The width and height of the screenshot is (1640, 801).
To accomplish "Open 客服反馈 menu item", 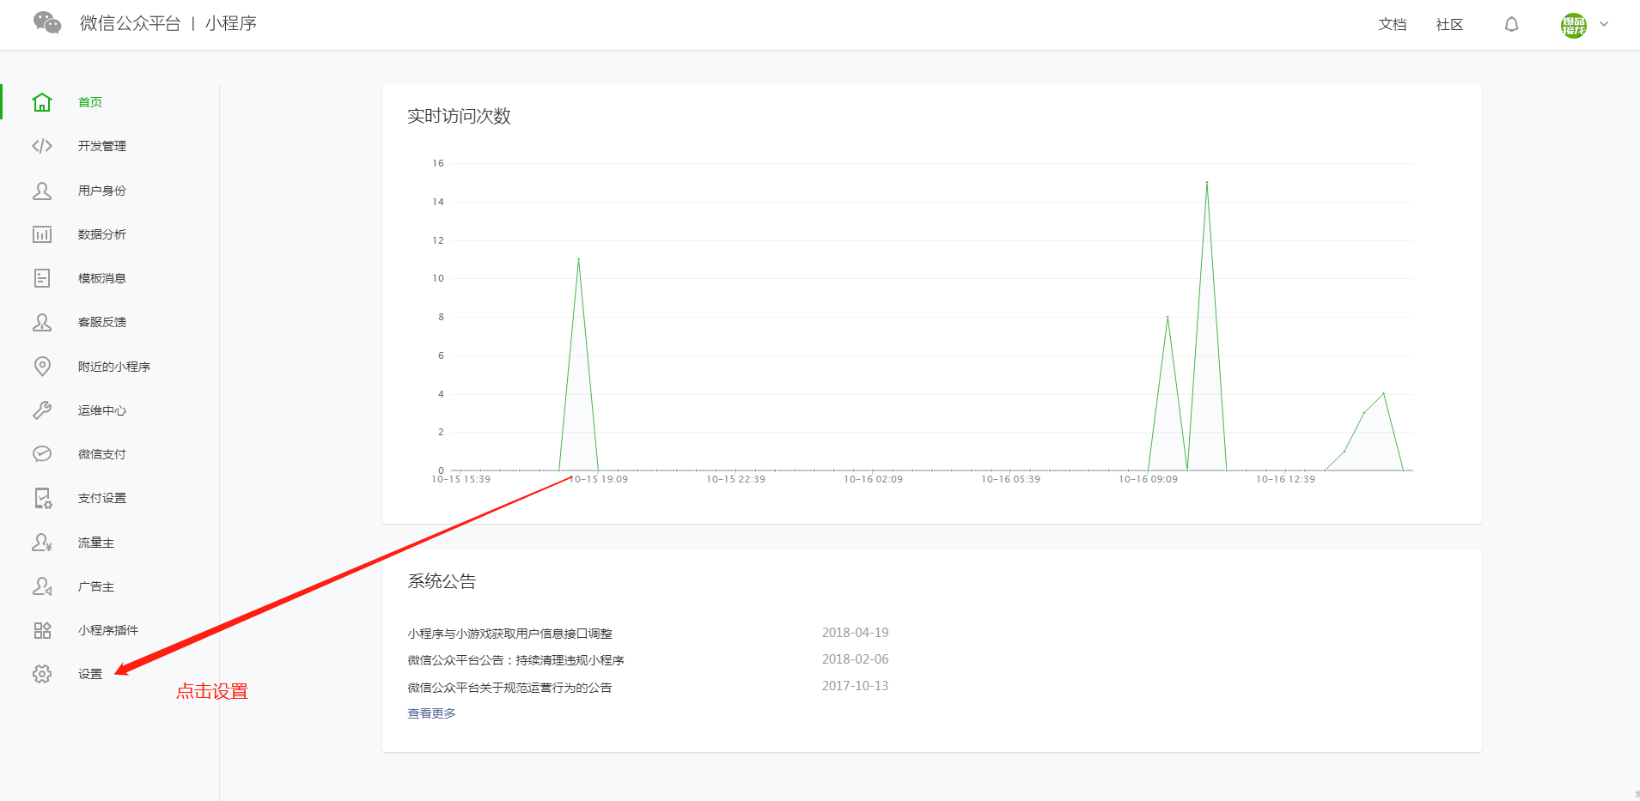I will click(x=102, y=322).
